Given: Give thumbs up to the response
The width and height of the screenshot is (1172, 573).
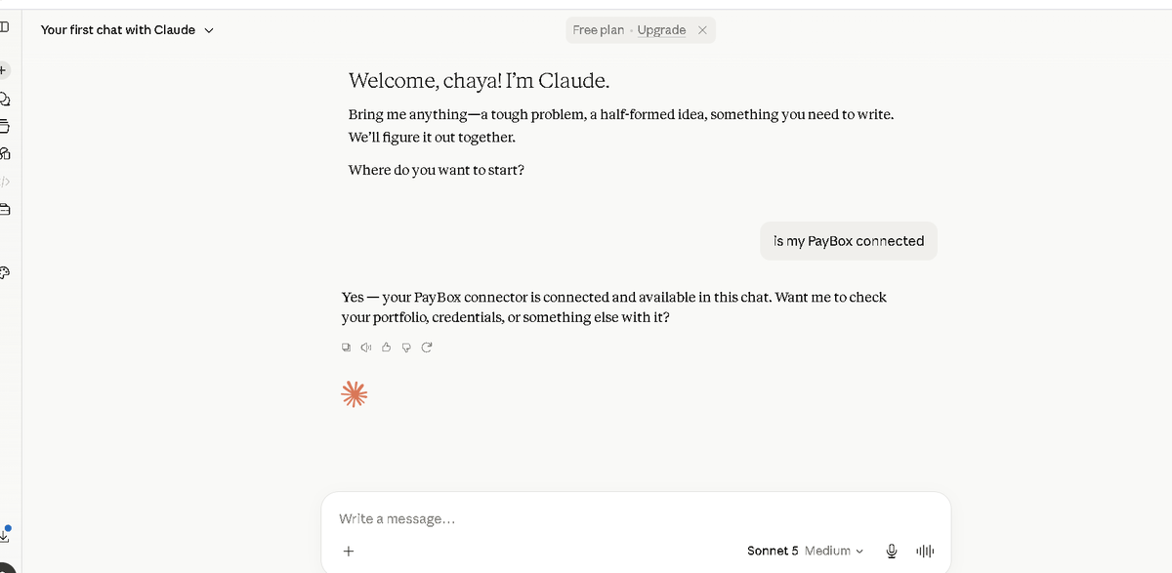Looking at the screenshot, I should click(386, 347).
